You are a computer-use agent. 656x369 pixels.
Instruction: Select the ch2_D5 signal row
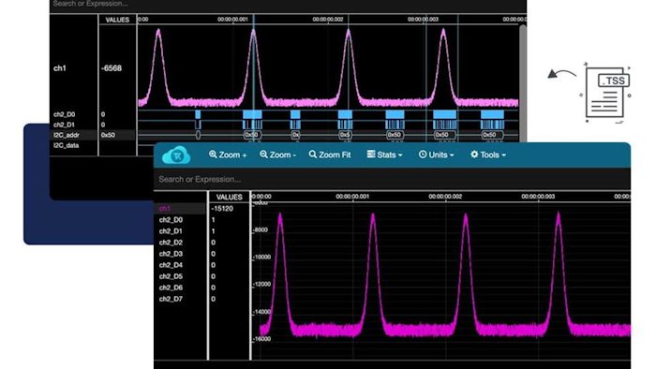[171, 276]
